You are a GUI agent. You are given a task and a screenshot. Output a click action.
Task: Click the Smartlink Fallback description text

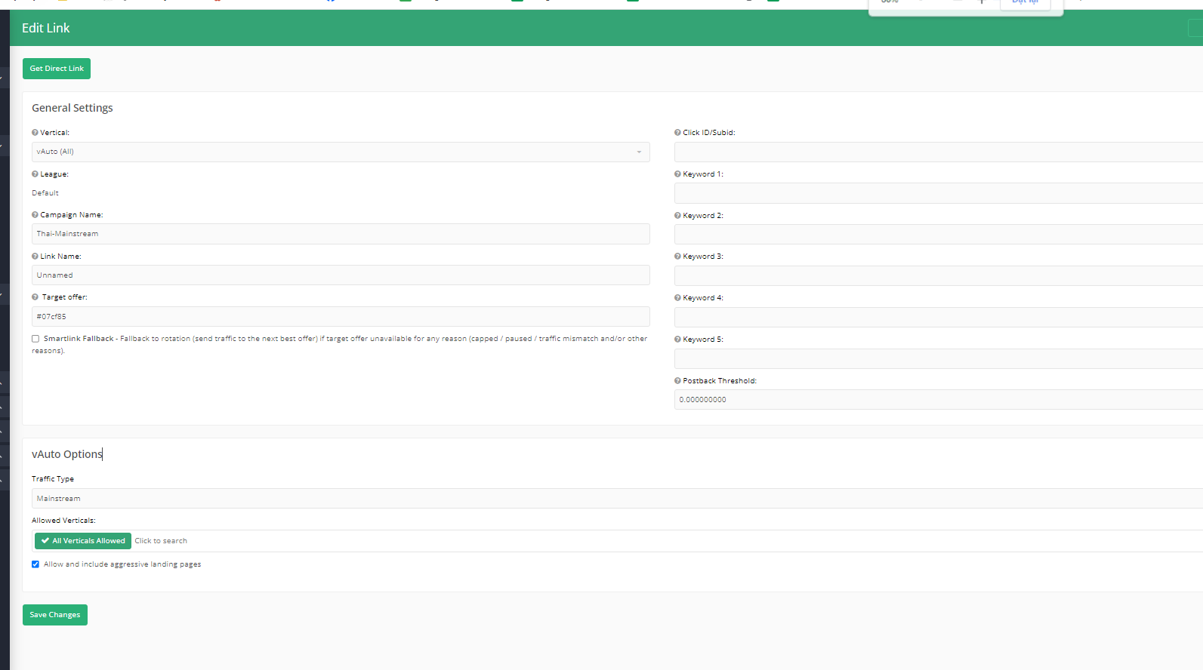[x=340, y=345]
